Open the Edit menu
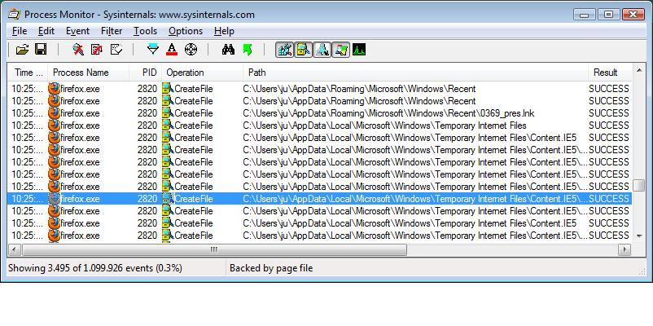 coord(46,31)
